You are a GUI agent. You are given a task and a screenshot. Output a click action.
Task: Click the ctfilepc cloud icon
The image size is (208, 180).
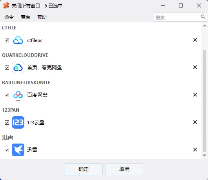[18, 40]
